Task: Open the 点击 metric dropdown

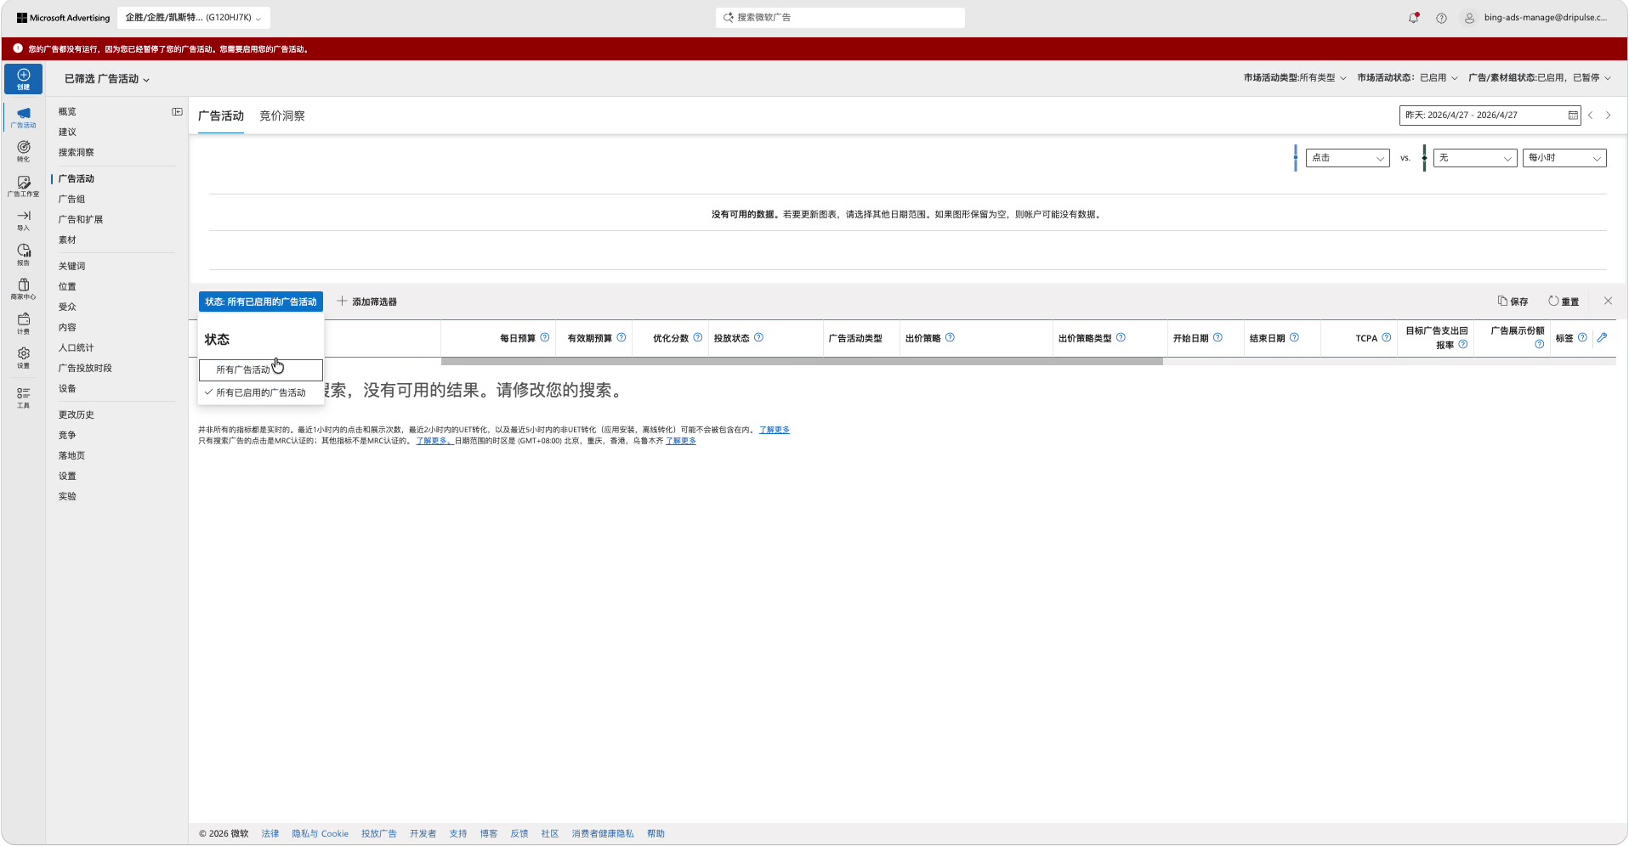Action: 1348,158
